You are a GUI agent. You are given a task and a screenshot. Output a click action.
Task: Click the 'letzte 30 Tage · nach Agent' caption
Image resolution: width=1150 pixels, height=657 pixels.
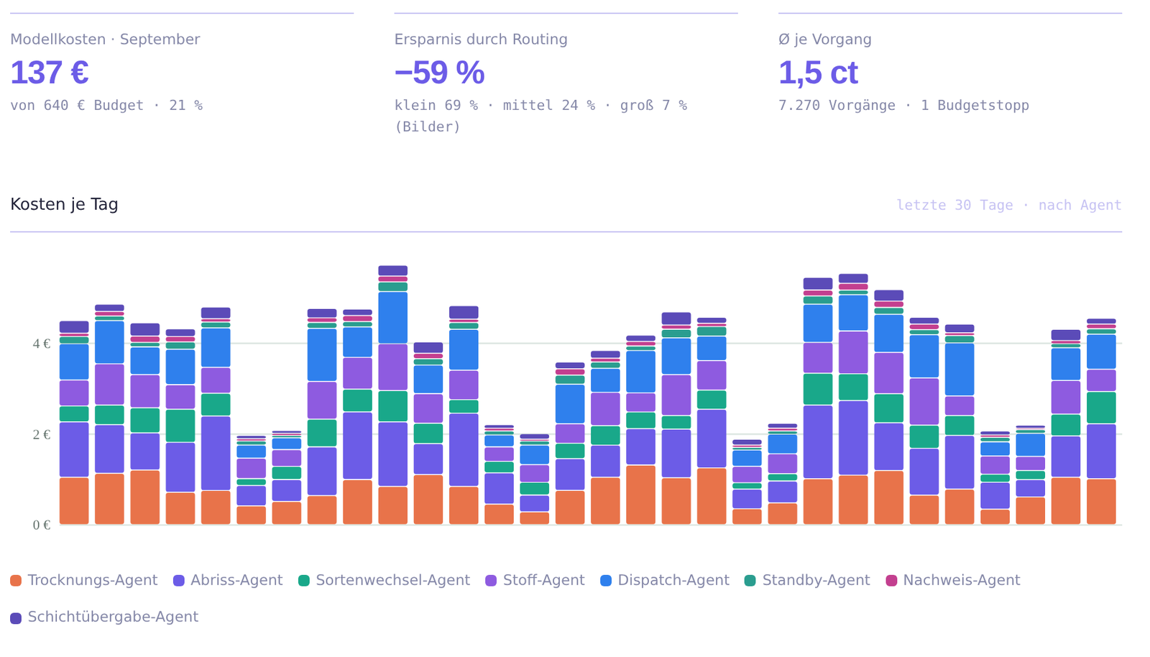click(1009, 206)
